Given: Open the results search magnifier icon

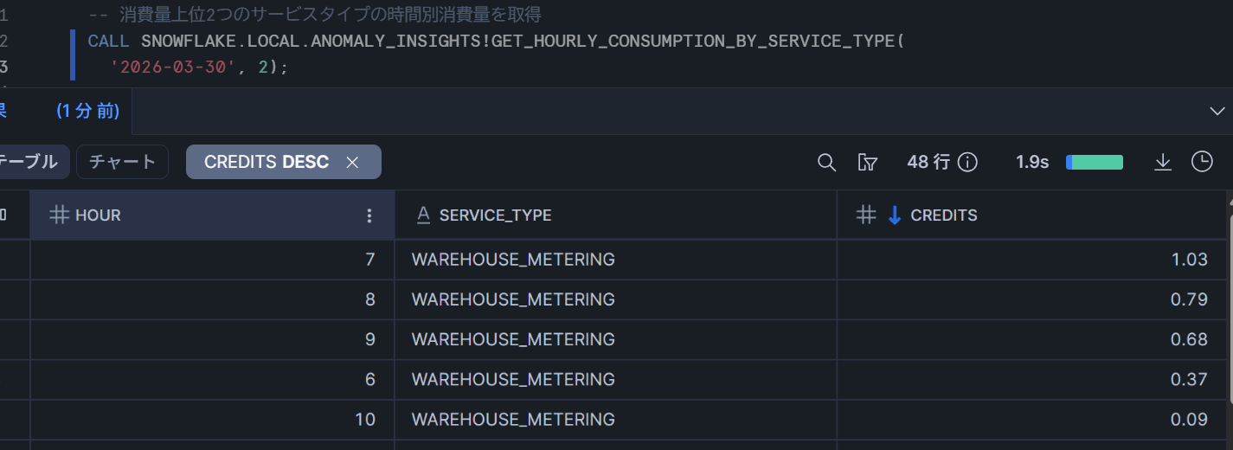Looking at the screenshot, I should click(826, 162).
